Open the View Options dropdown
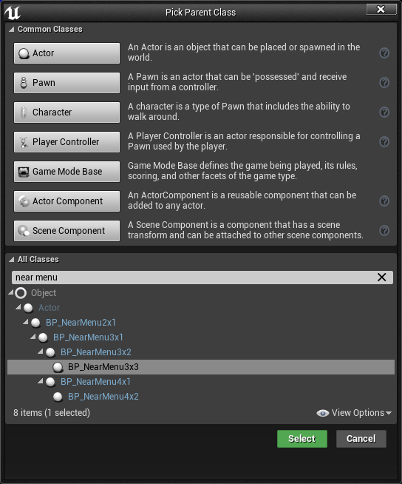This screenshot has height=484, width=402. (x=354, y=413)
